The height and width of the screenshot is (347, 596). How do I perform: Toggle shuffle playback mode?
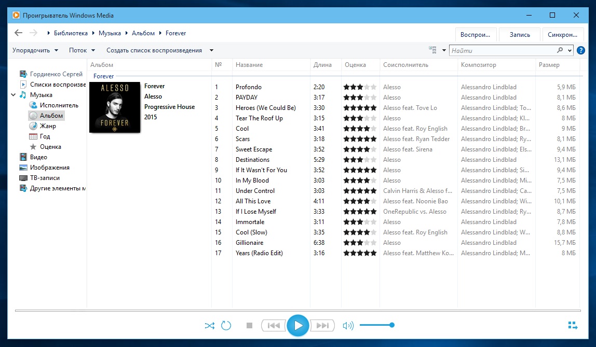pos(209,325)
